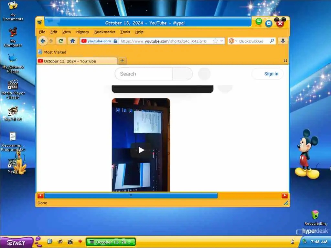Screen dimensions: 331x248
Task: Open the Start menu
Action: pyautogui.click(x=16, y=243)
